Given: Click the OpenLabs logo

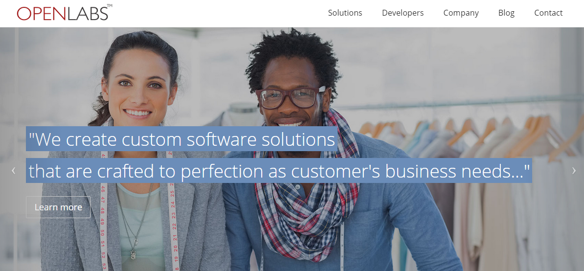Looking at the screenshot, I should 65,13.
